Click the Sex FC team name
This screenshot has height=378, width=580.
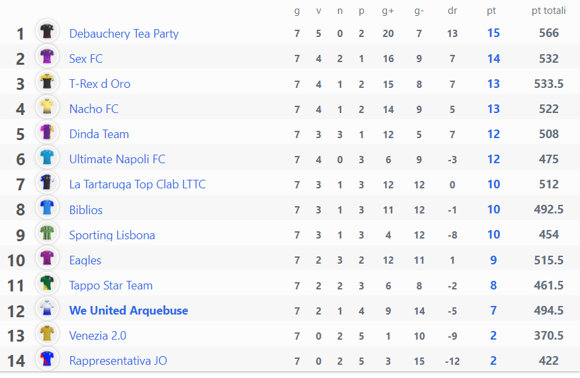click(x=86, y=59)
